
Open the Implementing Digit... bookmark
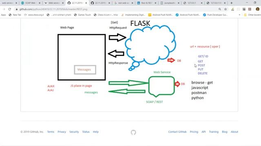pyautogui.click(x=133, y=15)
